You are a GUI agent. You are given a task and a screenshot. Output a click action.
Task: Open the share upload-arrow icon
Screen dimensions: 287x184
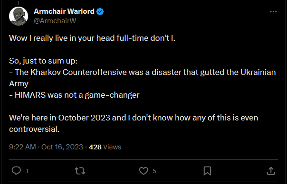[x=271, y=171]
